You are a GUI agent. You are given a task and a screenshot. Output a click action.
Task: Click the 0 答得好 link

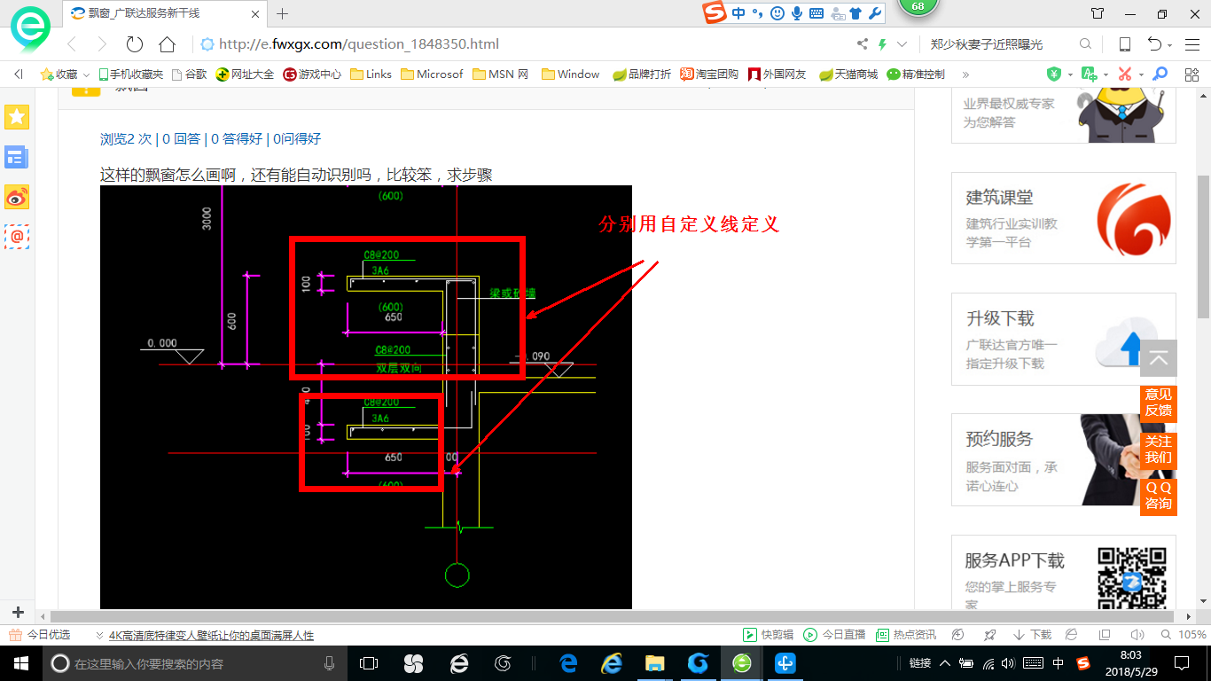[237, 138]
